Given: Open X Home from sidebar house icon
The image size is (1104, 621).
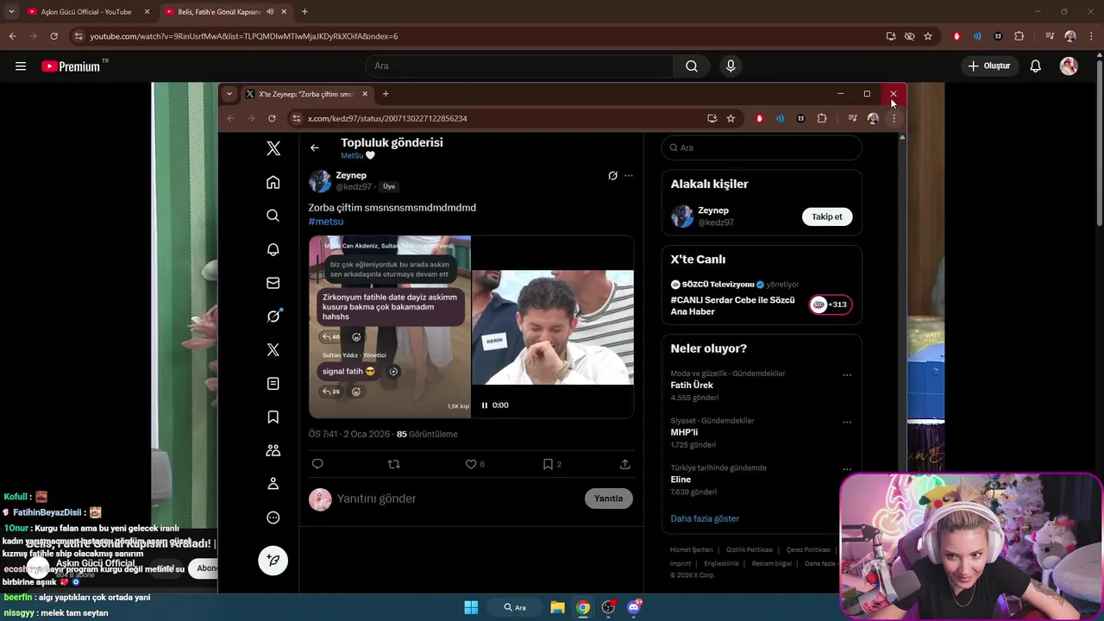Looking at the screenshot, I should point(273,182).
